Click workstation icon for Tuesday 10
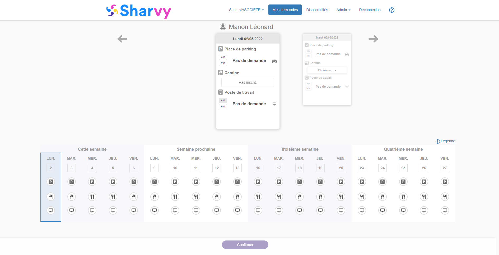Image resolution: width=499 pixels, height=255 pixels. click(x=175, y=210)
